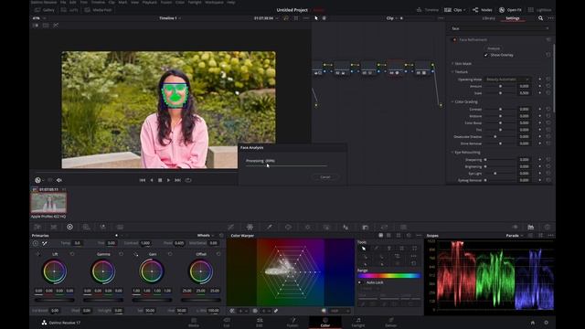
Task: Reset the Midtone parameter
Action: coord(548,116)
